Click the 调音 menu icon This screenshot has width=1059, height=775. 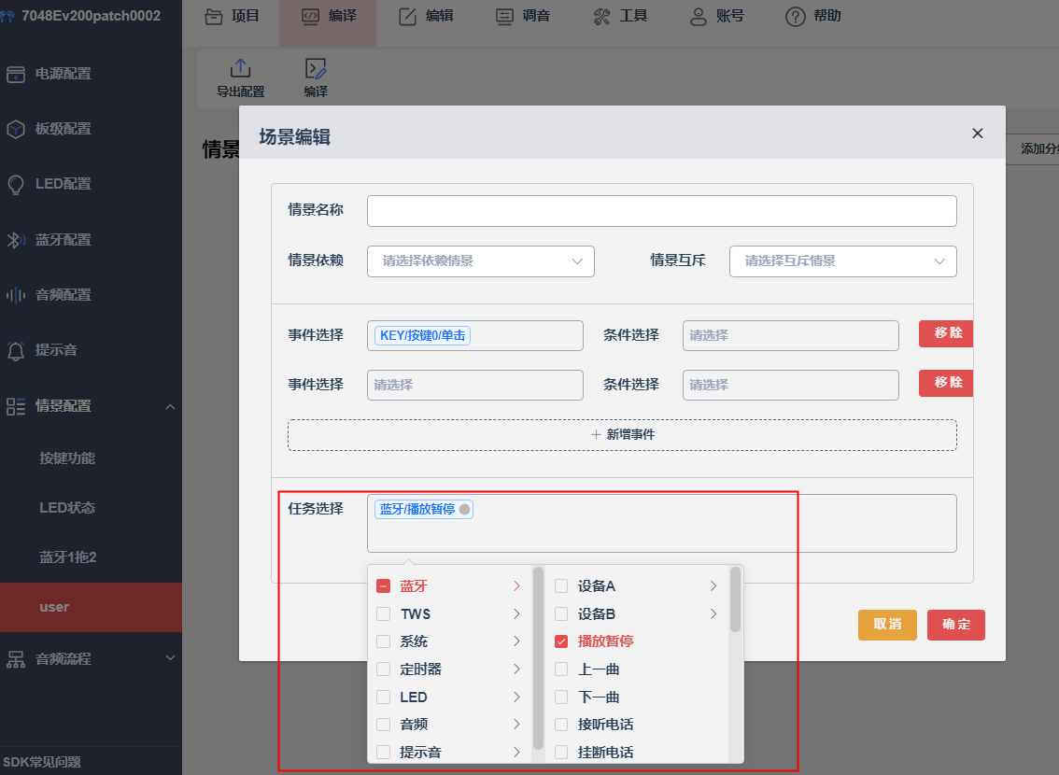(504, 16)
